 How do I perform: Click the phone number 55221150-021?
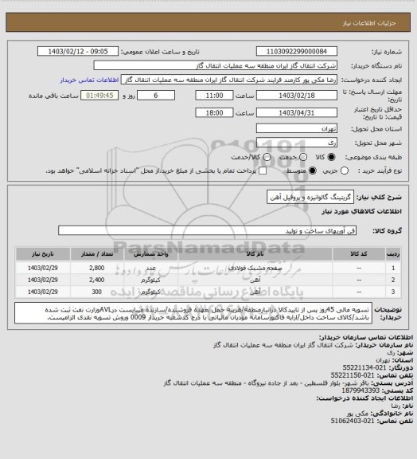coord(353,375)
